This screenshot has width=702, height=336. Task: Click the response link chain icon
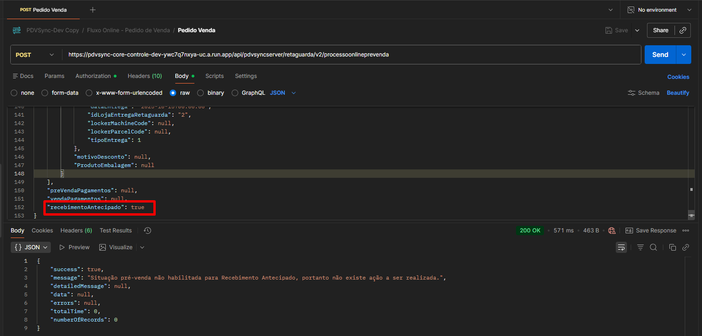pyautogui.click(x=686, y=247)
